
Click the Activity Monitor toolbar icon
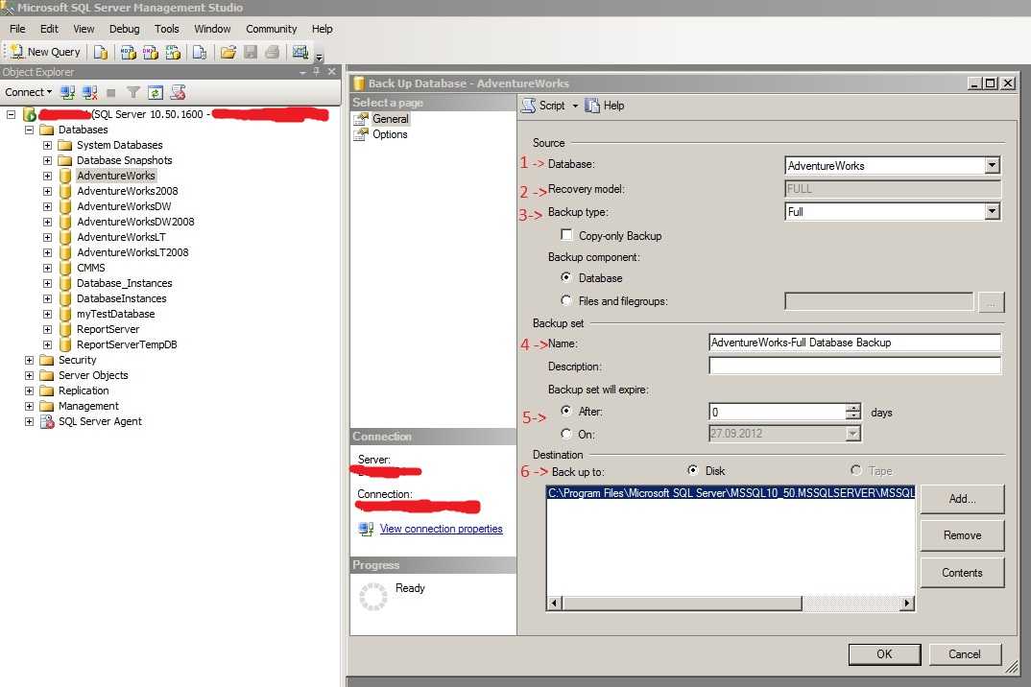click(x=300, y=52)
